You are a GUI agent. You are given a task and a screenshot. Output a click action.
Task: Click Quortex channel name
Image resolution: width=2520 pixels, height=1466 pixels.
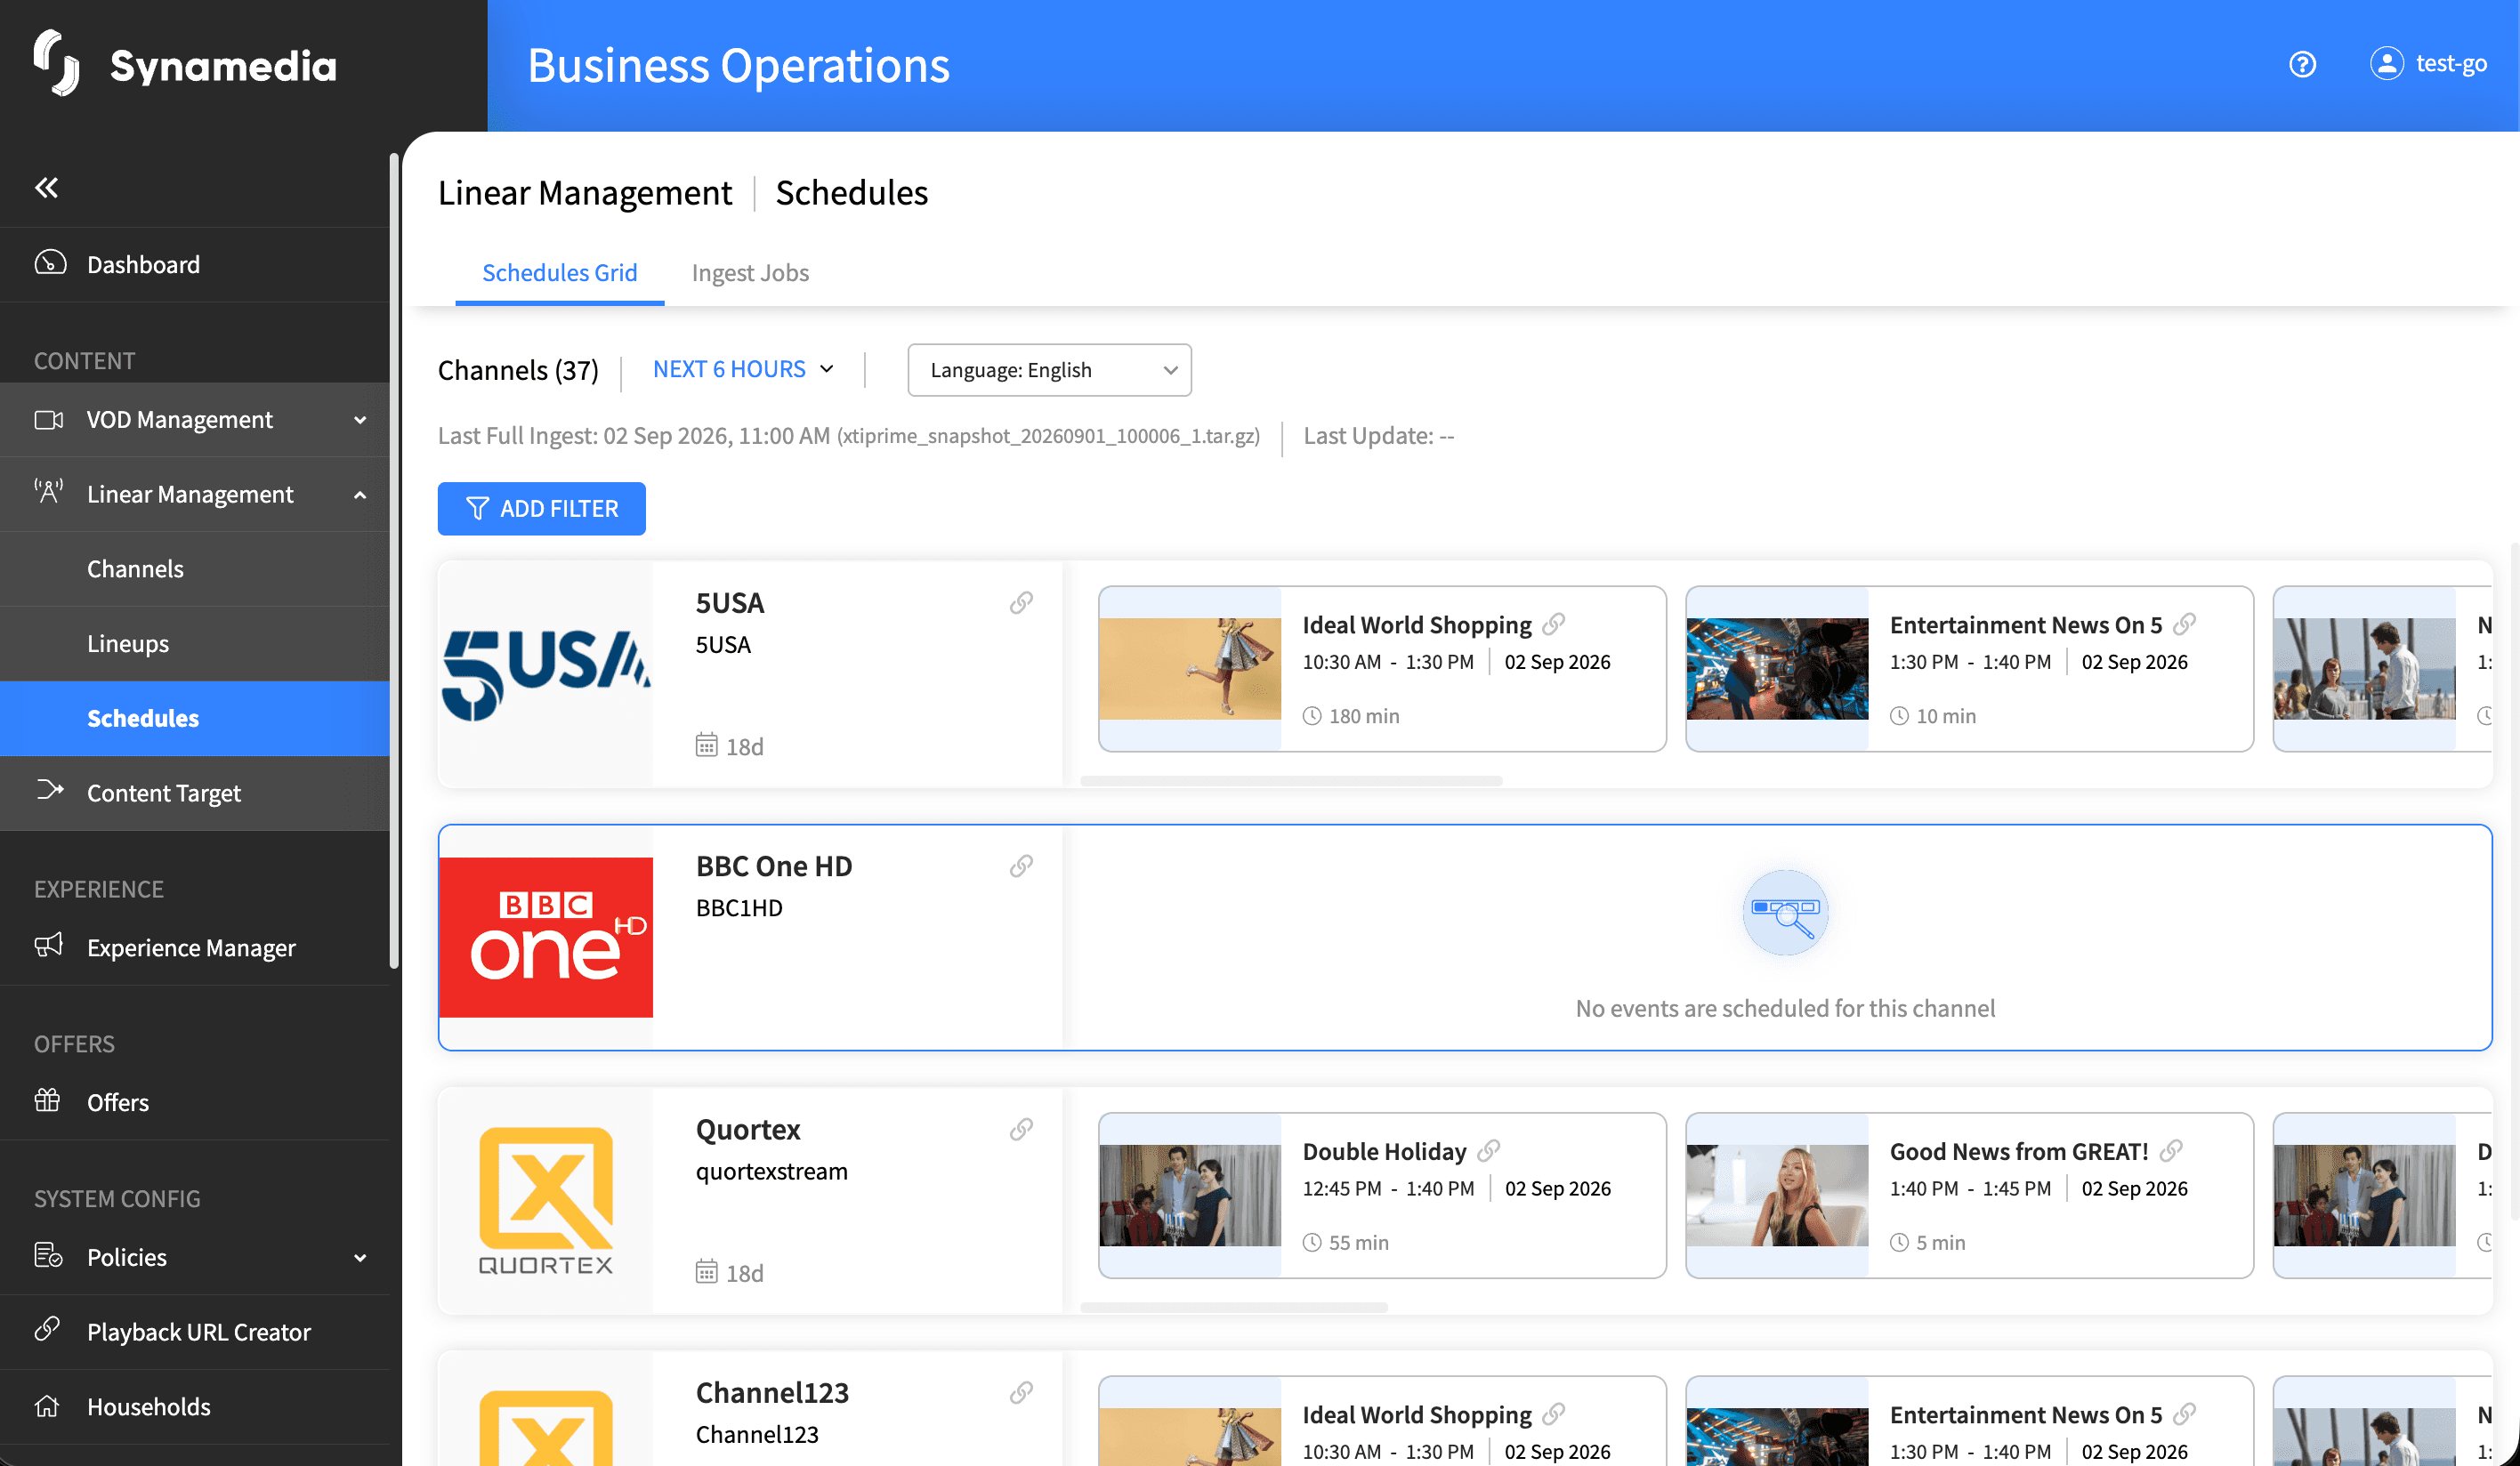pos(748,1129)
